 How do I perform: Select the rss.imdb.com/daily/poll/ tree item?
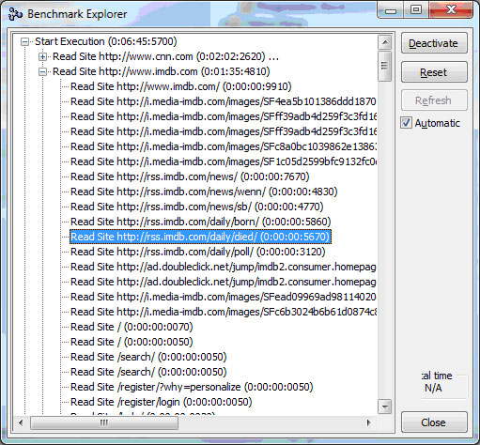point(198,252)
